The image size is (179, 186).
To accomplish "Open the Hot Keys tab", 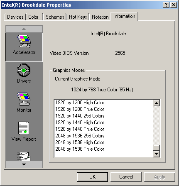I will [x=78, y=17].
